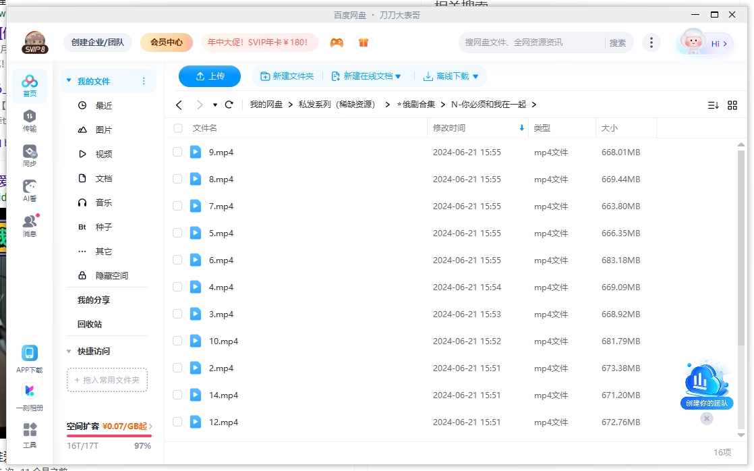The image size is (754, 471).
Task: Open the 空间扩容 ¥0.07/GB起 link
Action: [108, 426]
